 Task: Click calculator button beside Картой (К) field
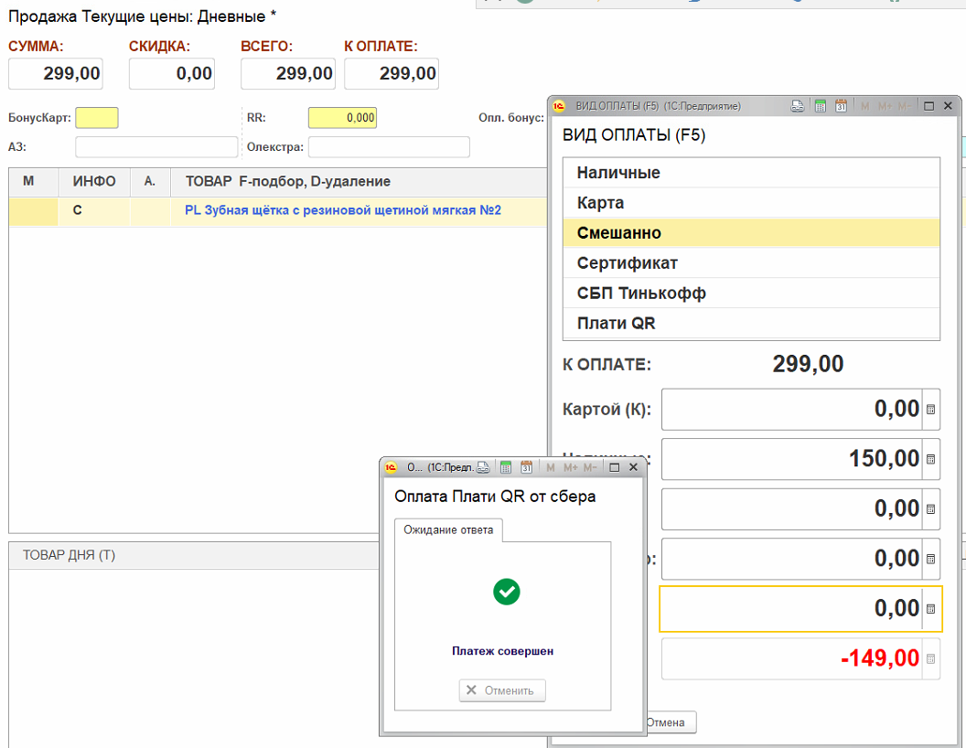pos(931,410)
